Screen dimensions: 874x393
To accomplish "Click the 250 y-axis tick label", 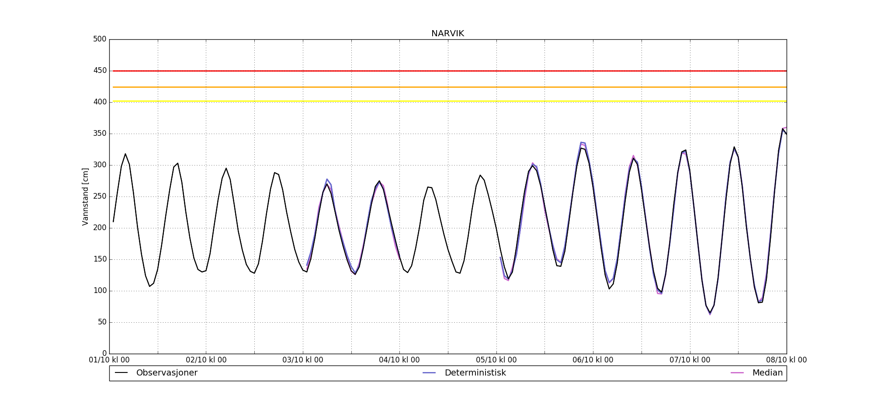I will tap(100, 196).
